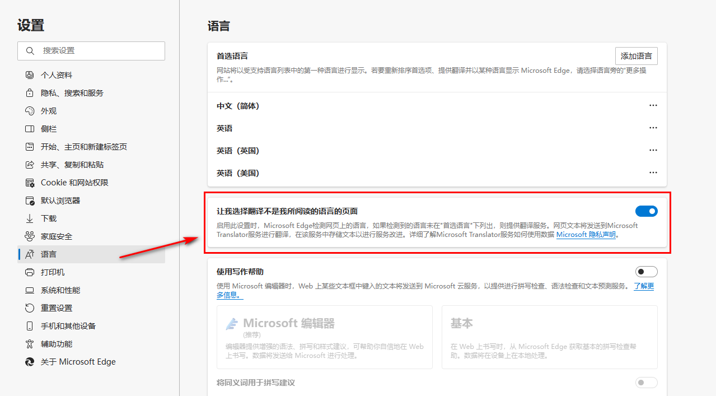Click the lock icon for 隐私、搜索和服务
Screen dimensions: 716x396
30,93
